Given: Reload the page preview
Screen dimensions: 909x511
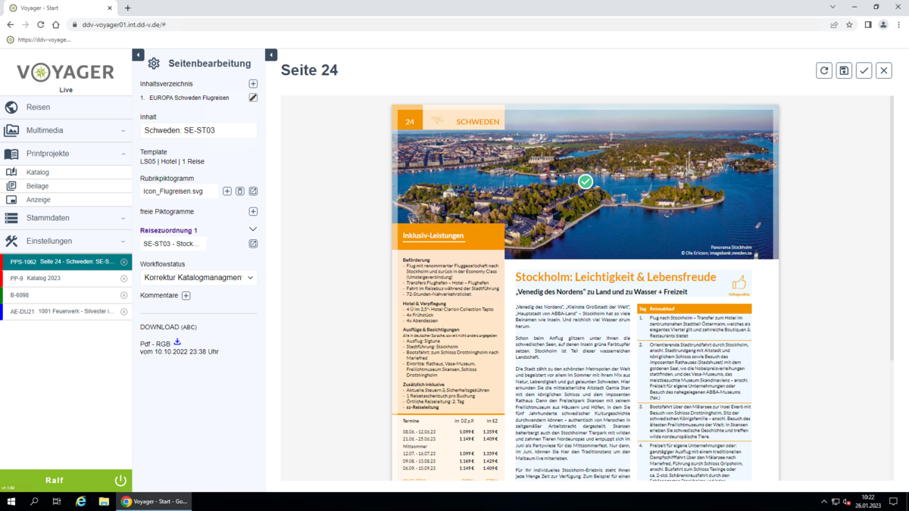Looking at the screenshot, I should point(824,70).
